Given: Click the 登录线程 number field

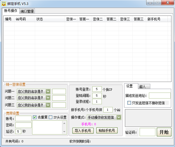Looking at the screenshot, I should pyautogui.click(x=97, y=102).
